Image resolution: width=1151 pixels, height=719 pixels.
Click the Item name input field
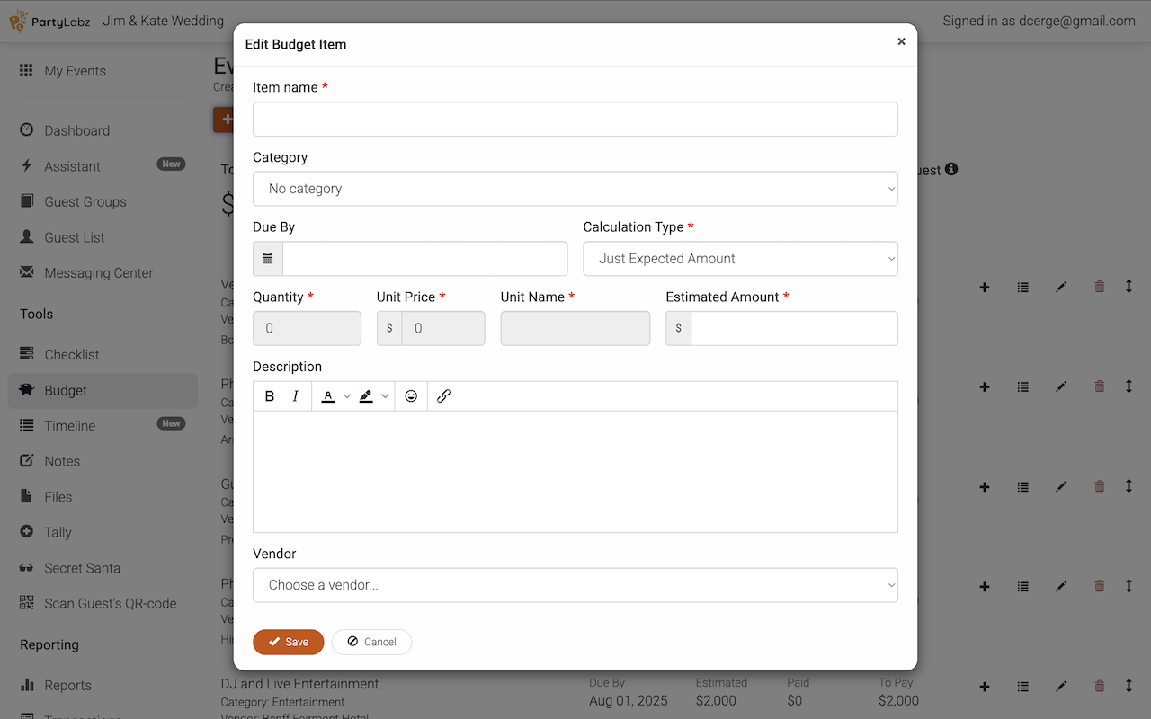(575, 120)
